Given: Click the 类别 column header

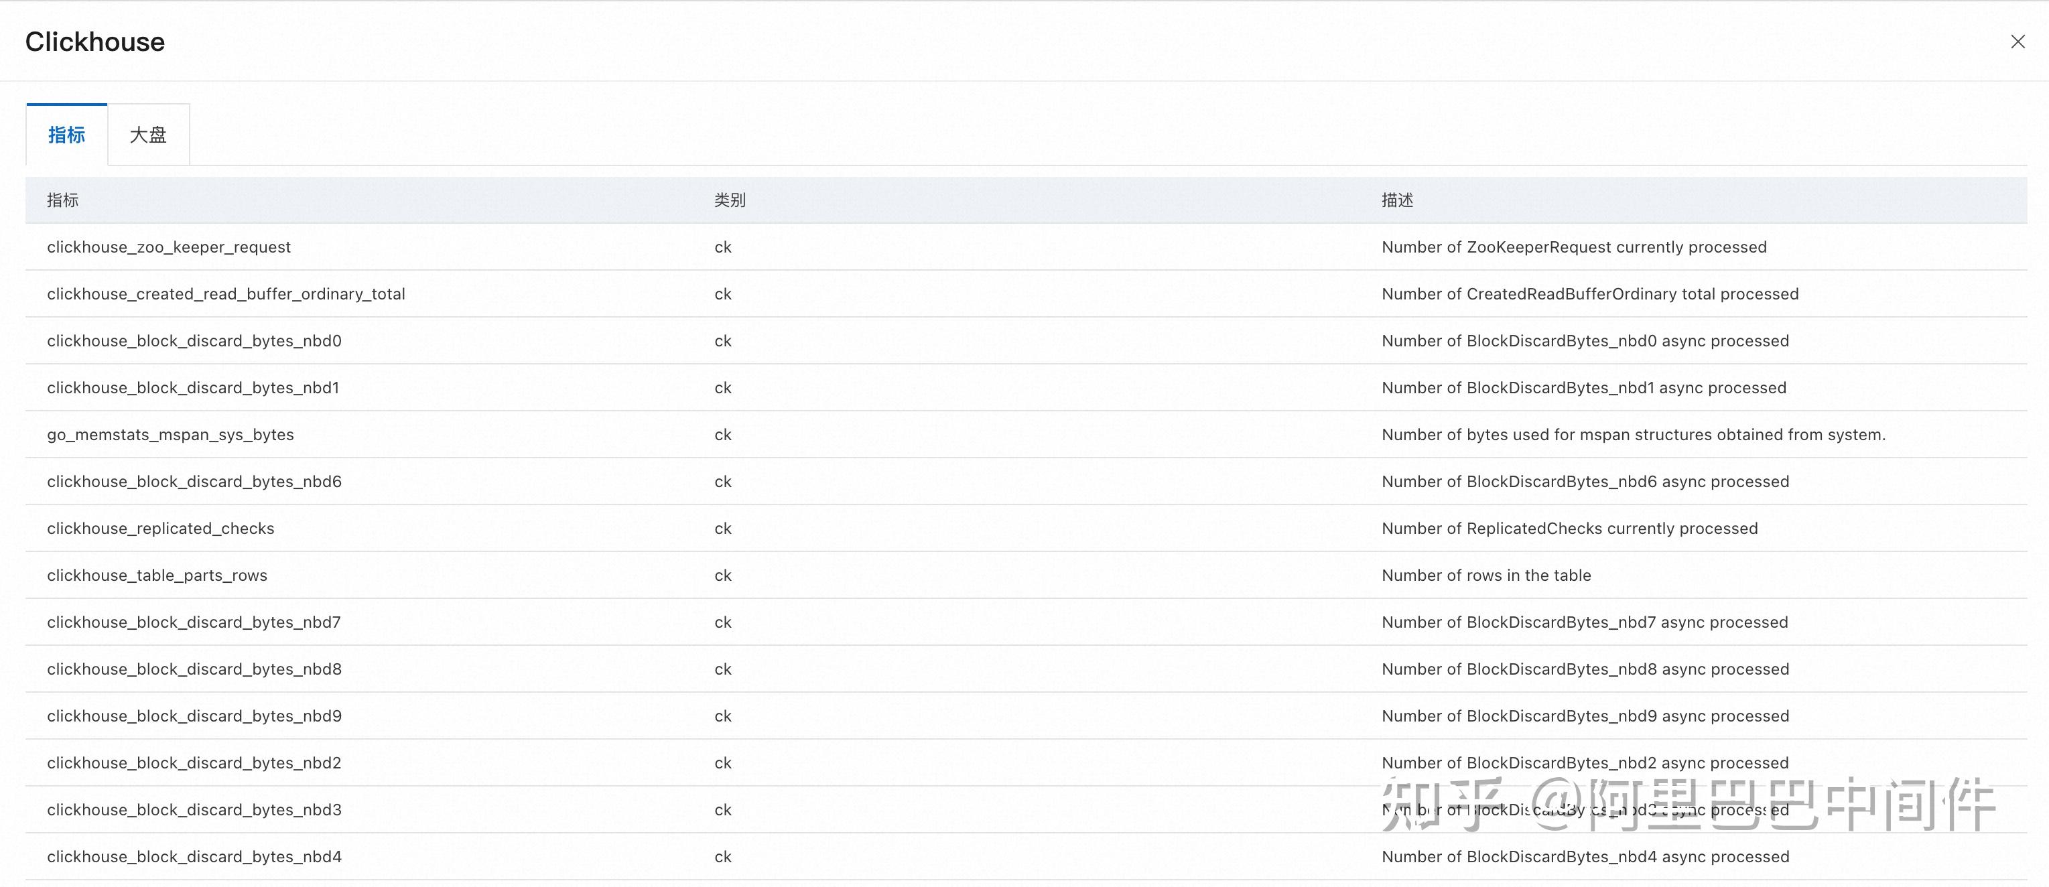Looking at the screenshot, I should [730, 200].
